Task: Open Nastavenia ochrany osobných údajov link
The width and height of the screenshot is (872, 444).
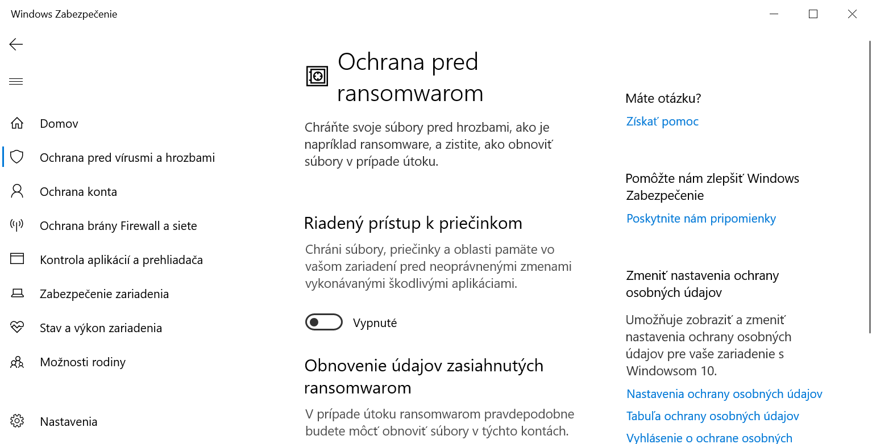Action: click(724, 394)
